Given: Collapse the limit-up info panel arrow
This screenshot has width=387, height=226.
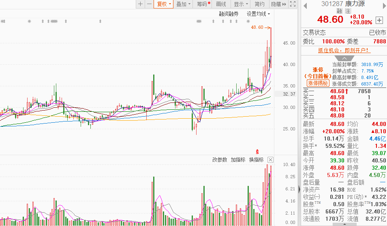Looking at the screenshot, I should [x=344, y=58].
